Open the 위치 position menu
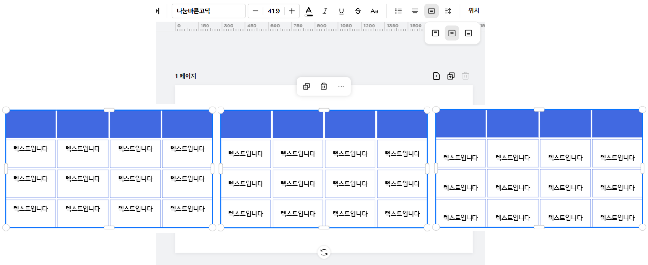This screenshot has width=648, height=265. pyautogui.click(x=474, y=11)
